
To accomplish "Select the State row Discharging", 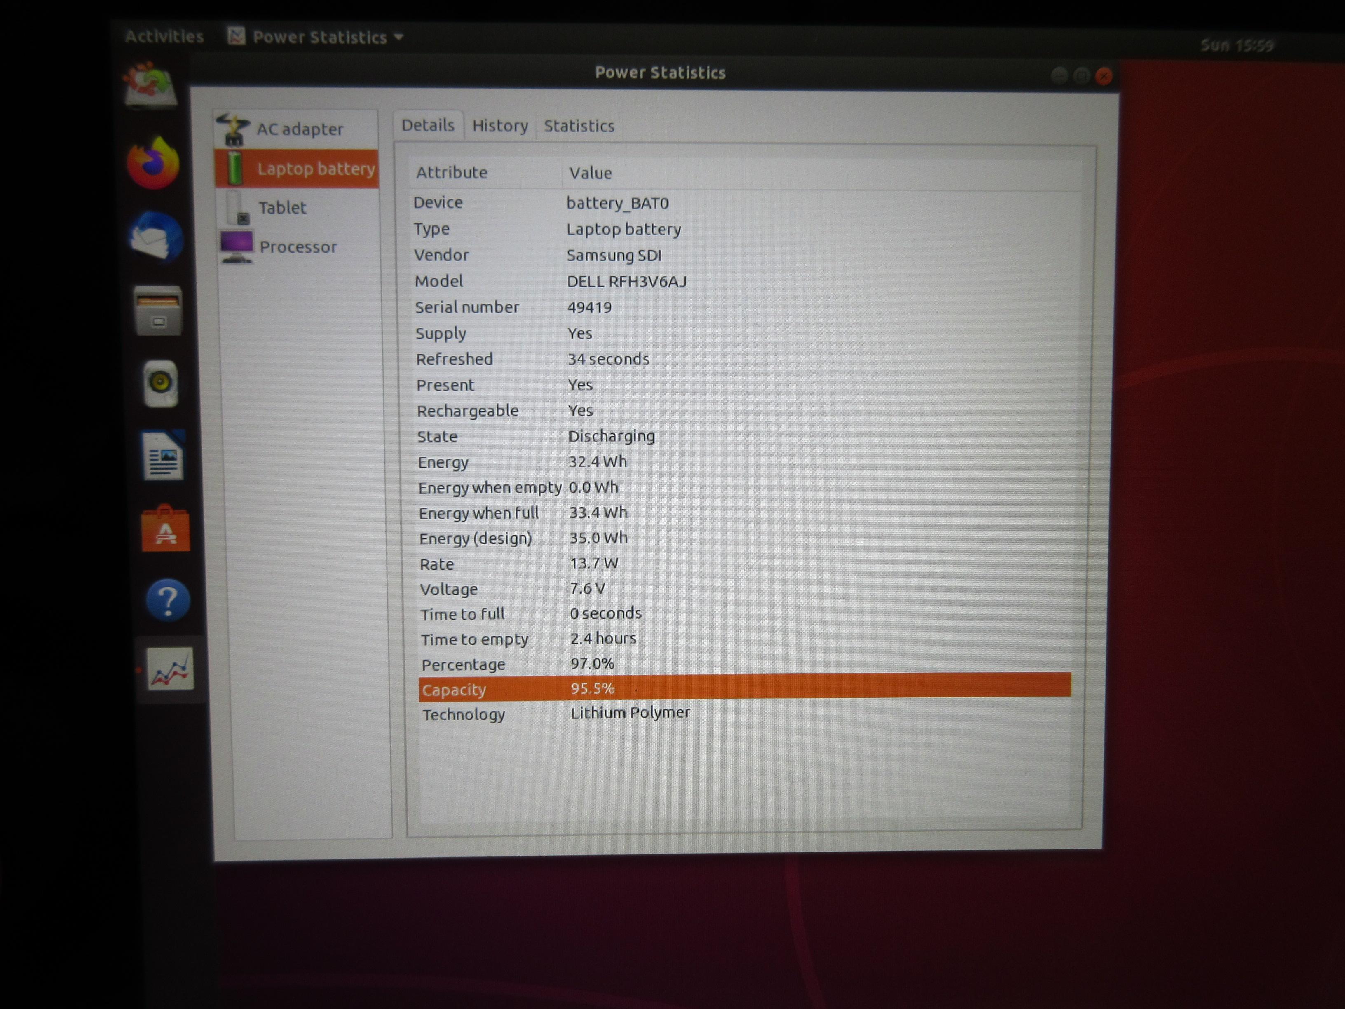I will [x=746, y=436].
